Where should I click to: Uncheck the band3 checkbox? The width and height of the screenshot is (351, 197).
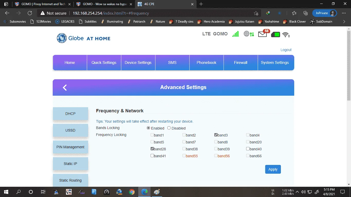pyautogui.click(x=216, y=135)
